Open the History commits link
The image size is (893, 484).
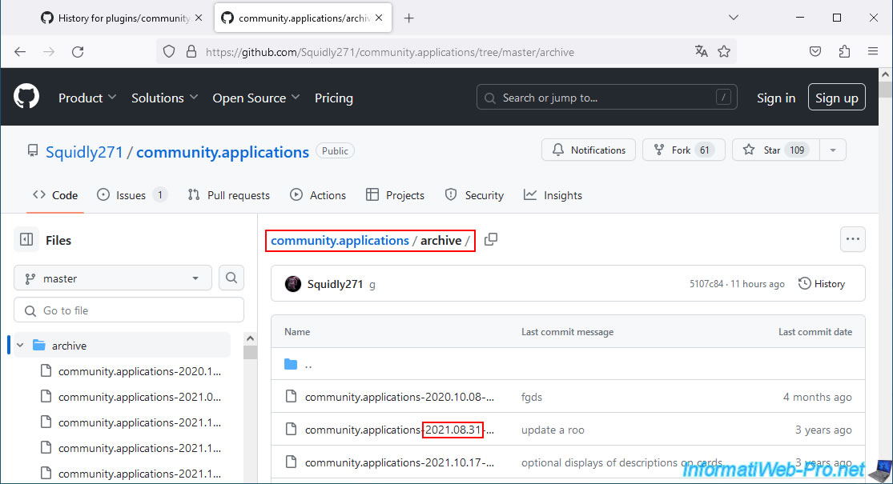tap(822, 283)
